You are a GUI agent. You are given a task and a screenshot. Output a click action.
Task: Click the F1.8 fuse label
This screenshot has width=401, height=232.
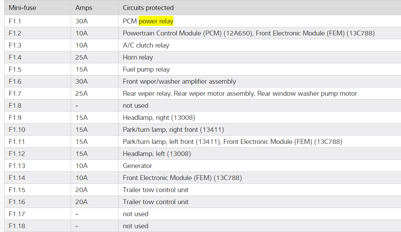click(x=15, y=106)
